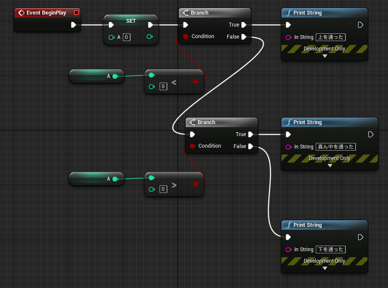The width and height of the screenshot is (388, 288).
Task: Click the greater-than node boolean output pin
Action: [195, 184]
